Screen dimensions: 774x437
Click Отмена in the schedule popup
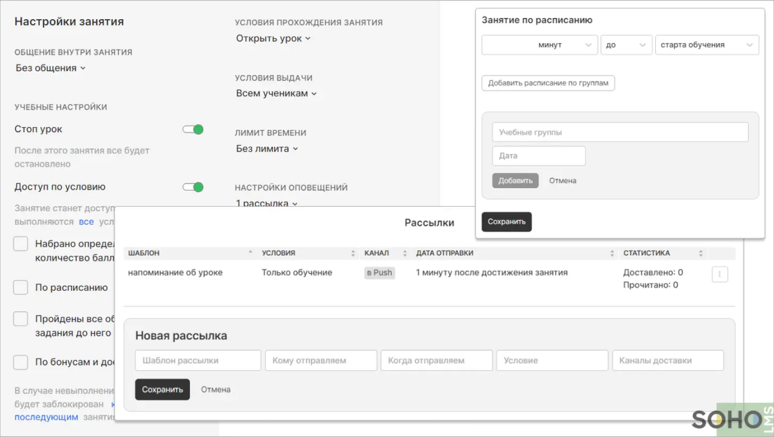coord(563,181)
